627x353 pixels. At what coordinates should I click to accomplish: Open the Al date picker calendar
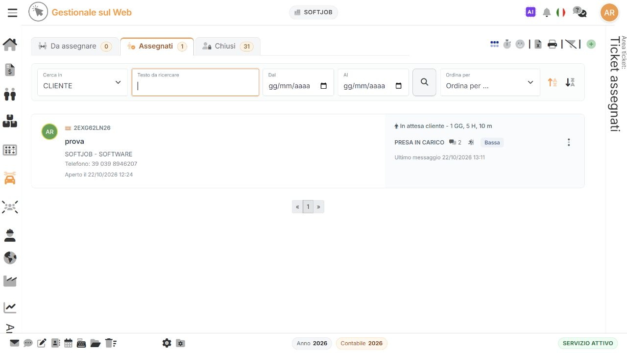(x=398, y=86)
